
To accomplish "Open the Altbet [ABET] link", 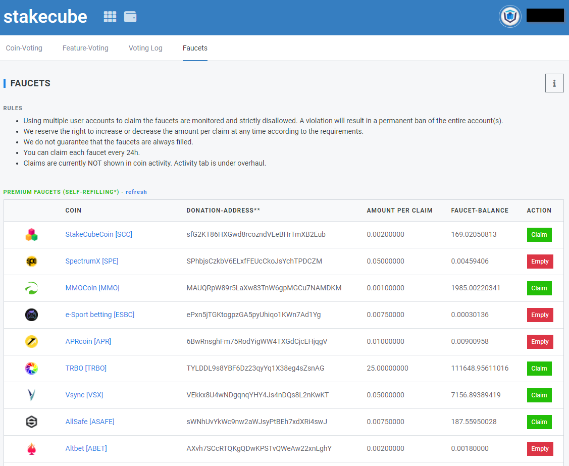I will (x=86, y=448).
